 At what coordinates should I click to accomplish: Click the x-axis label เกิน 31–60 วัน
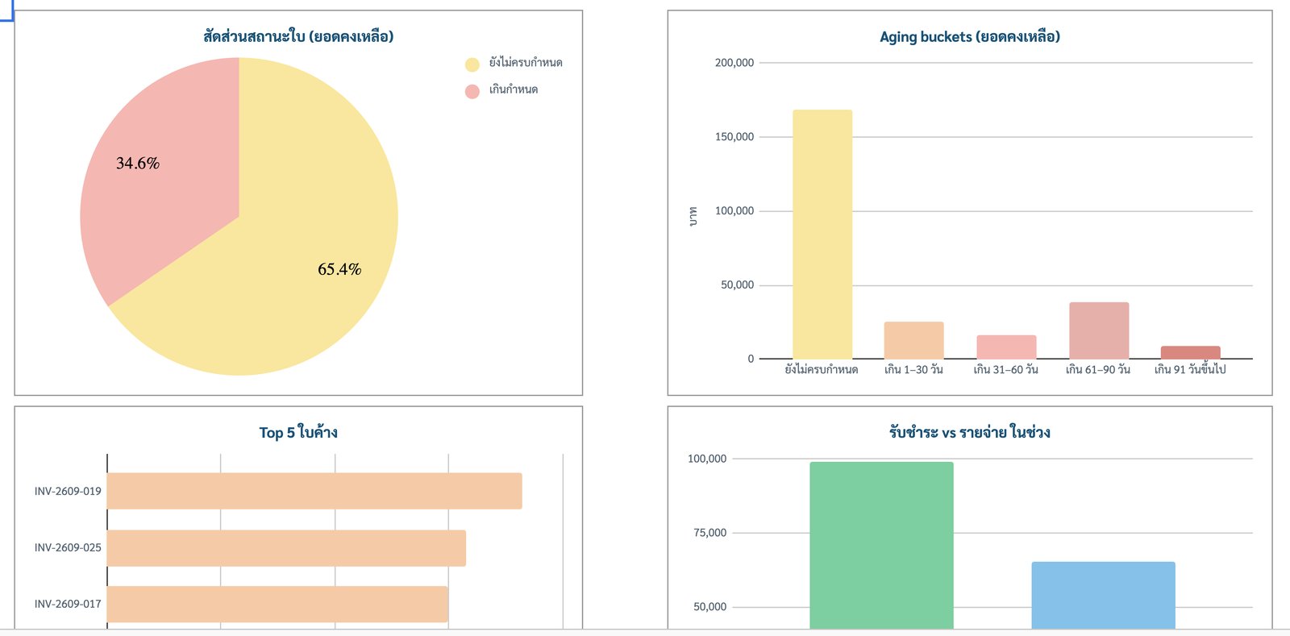click(1005, 369)
